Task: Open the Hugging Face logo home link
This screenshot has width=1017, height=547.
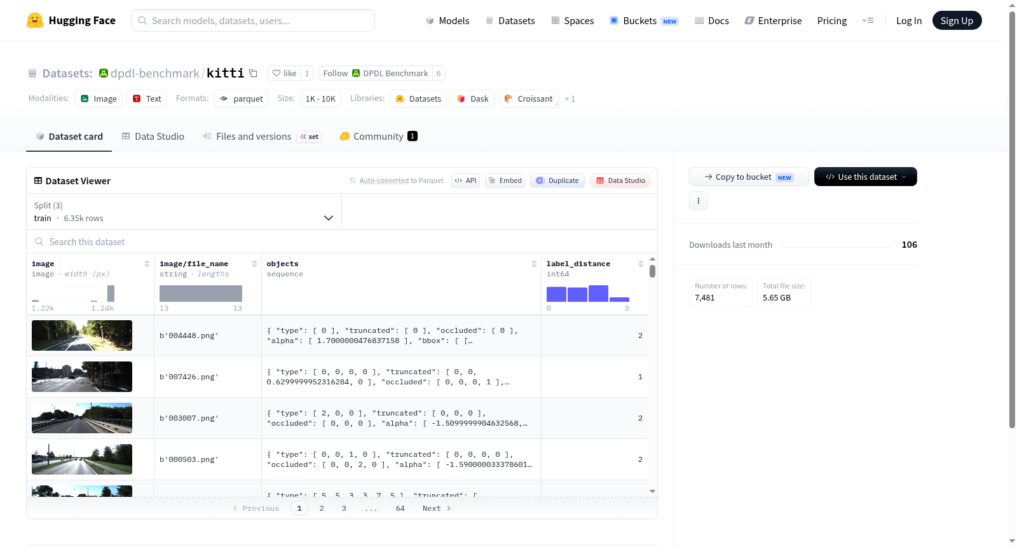Action: point(71,20)
